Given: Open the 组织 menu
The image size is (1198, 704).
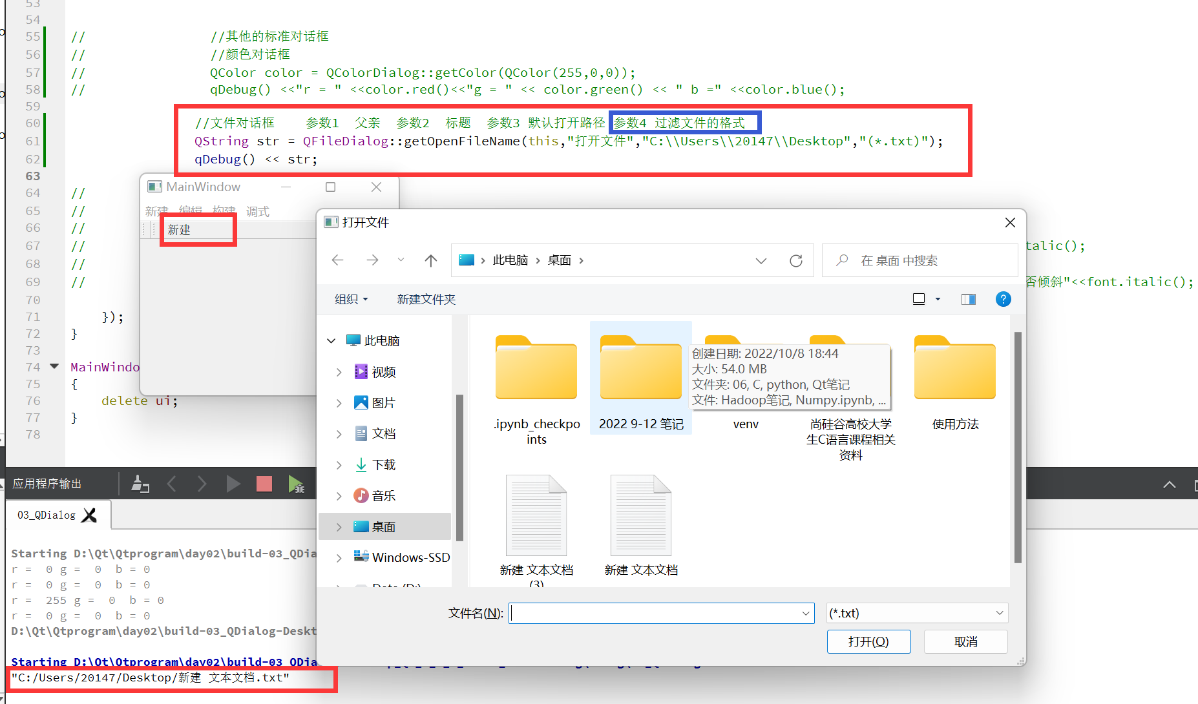Looking at the screenshot, I should [351, 299].
